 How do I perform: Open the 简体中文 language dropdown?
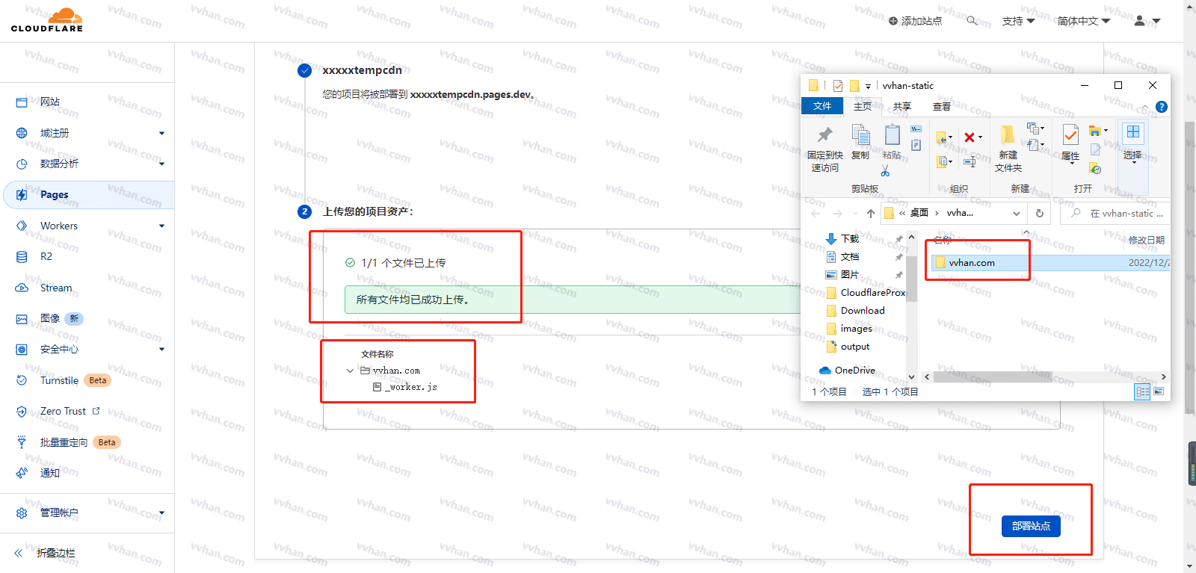pos(1084,21)
